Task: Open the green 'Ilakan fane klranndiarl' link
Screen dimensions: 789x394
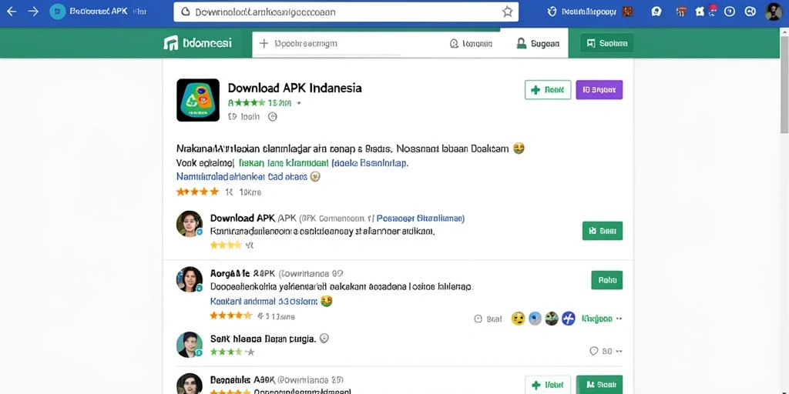Action: [x=283, y=163]
